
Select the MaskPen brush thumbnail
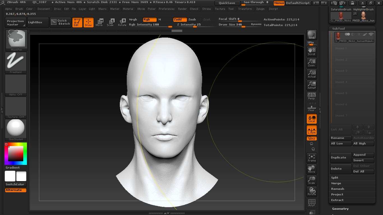[x=16, y=40]
